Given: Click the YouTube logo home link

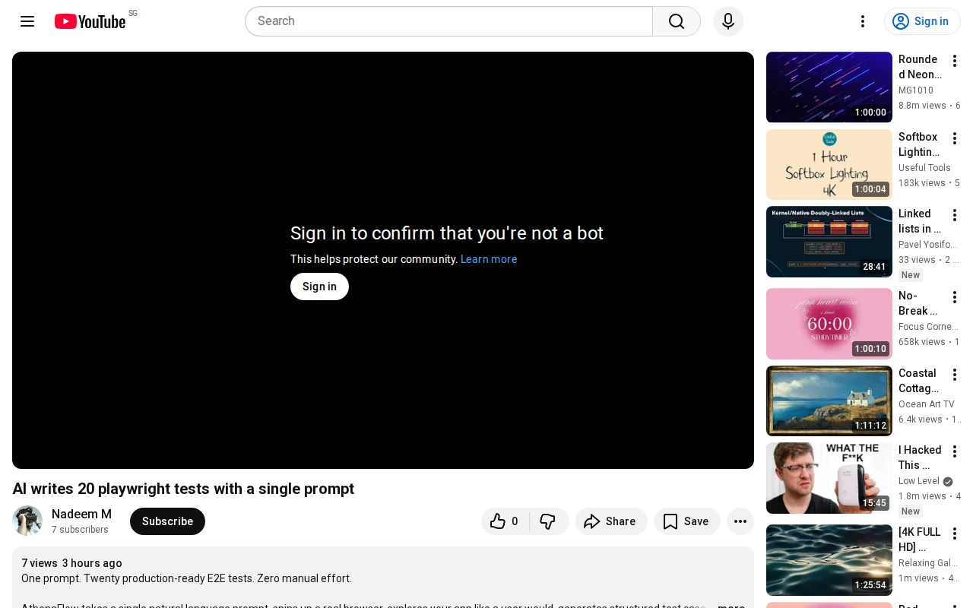Looking at the screenshot, I should [90, 21].
